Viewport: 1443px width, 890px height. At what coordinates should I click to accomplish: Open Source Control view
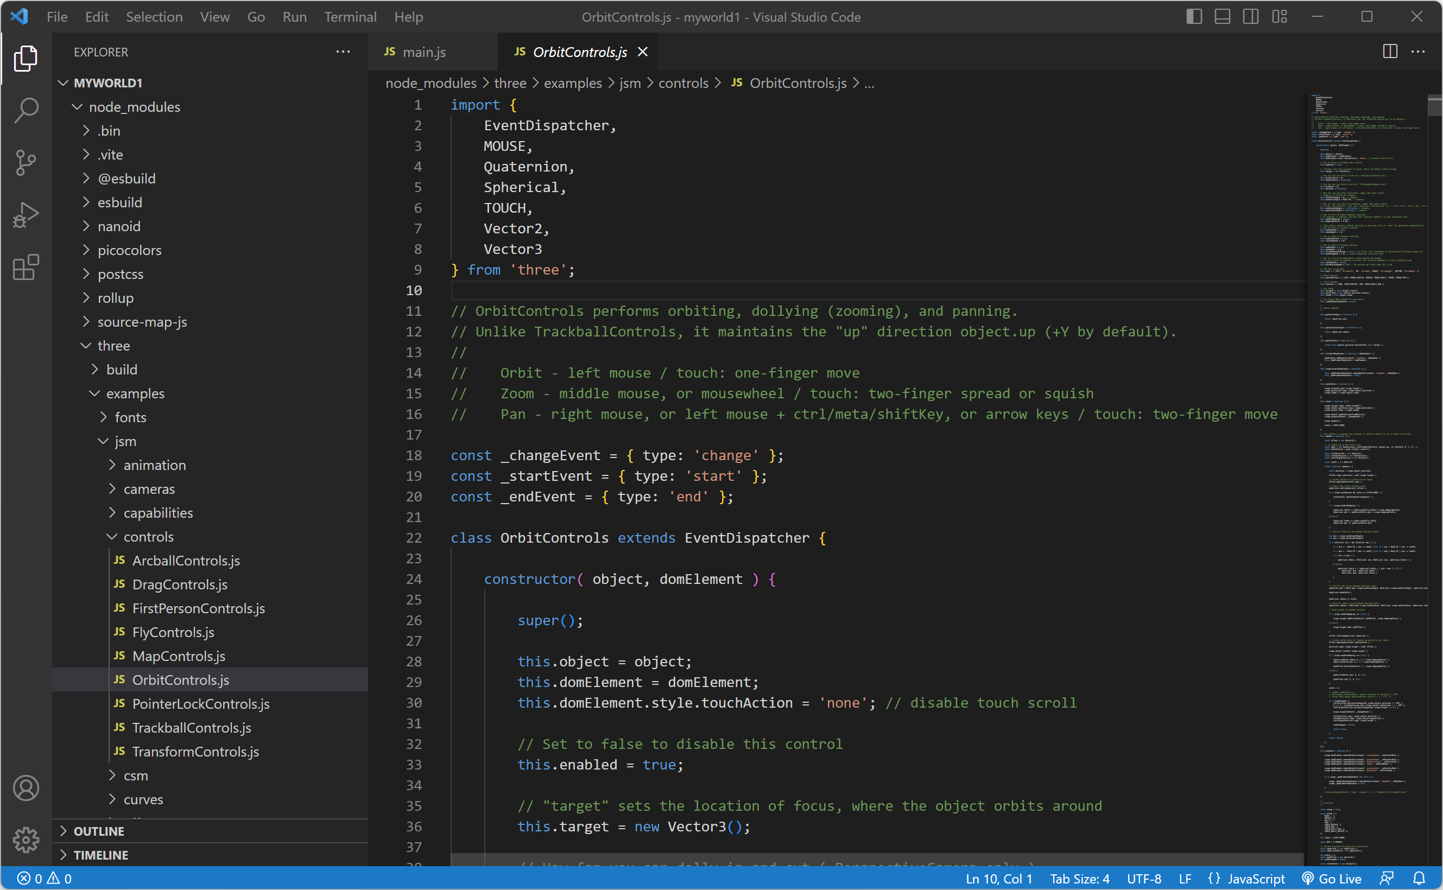[26, 162]
